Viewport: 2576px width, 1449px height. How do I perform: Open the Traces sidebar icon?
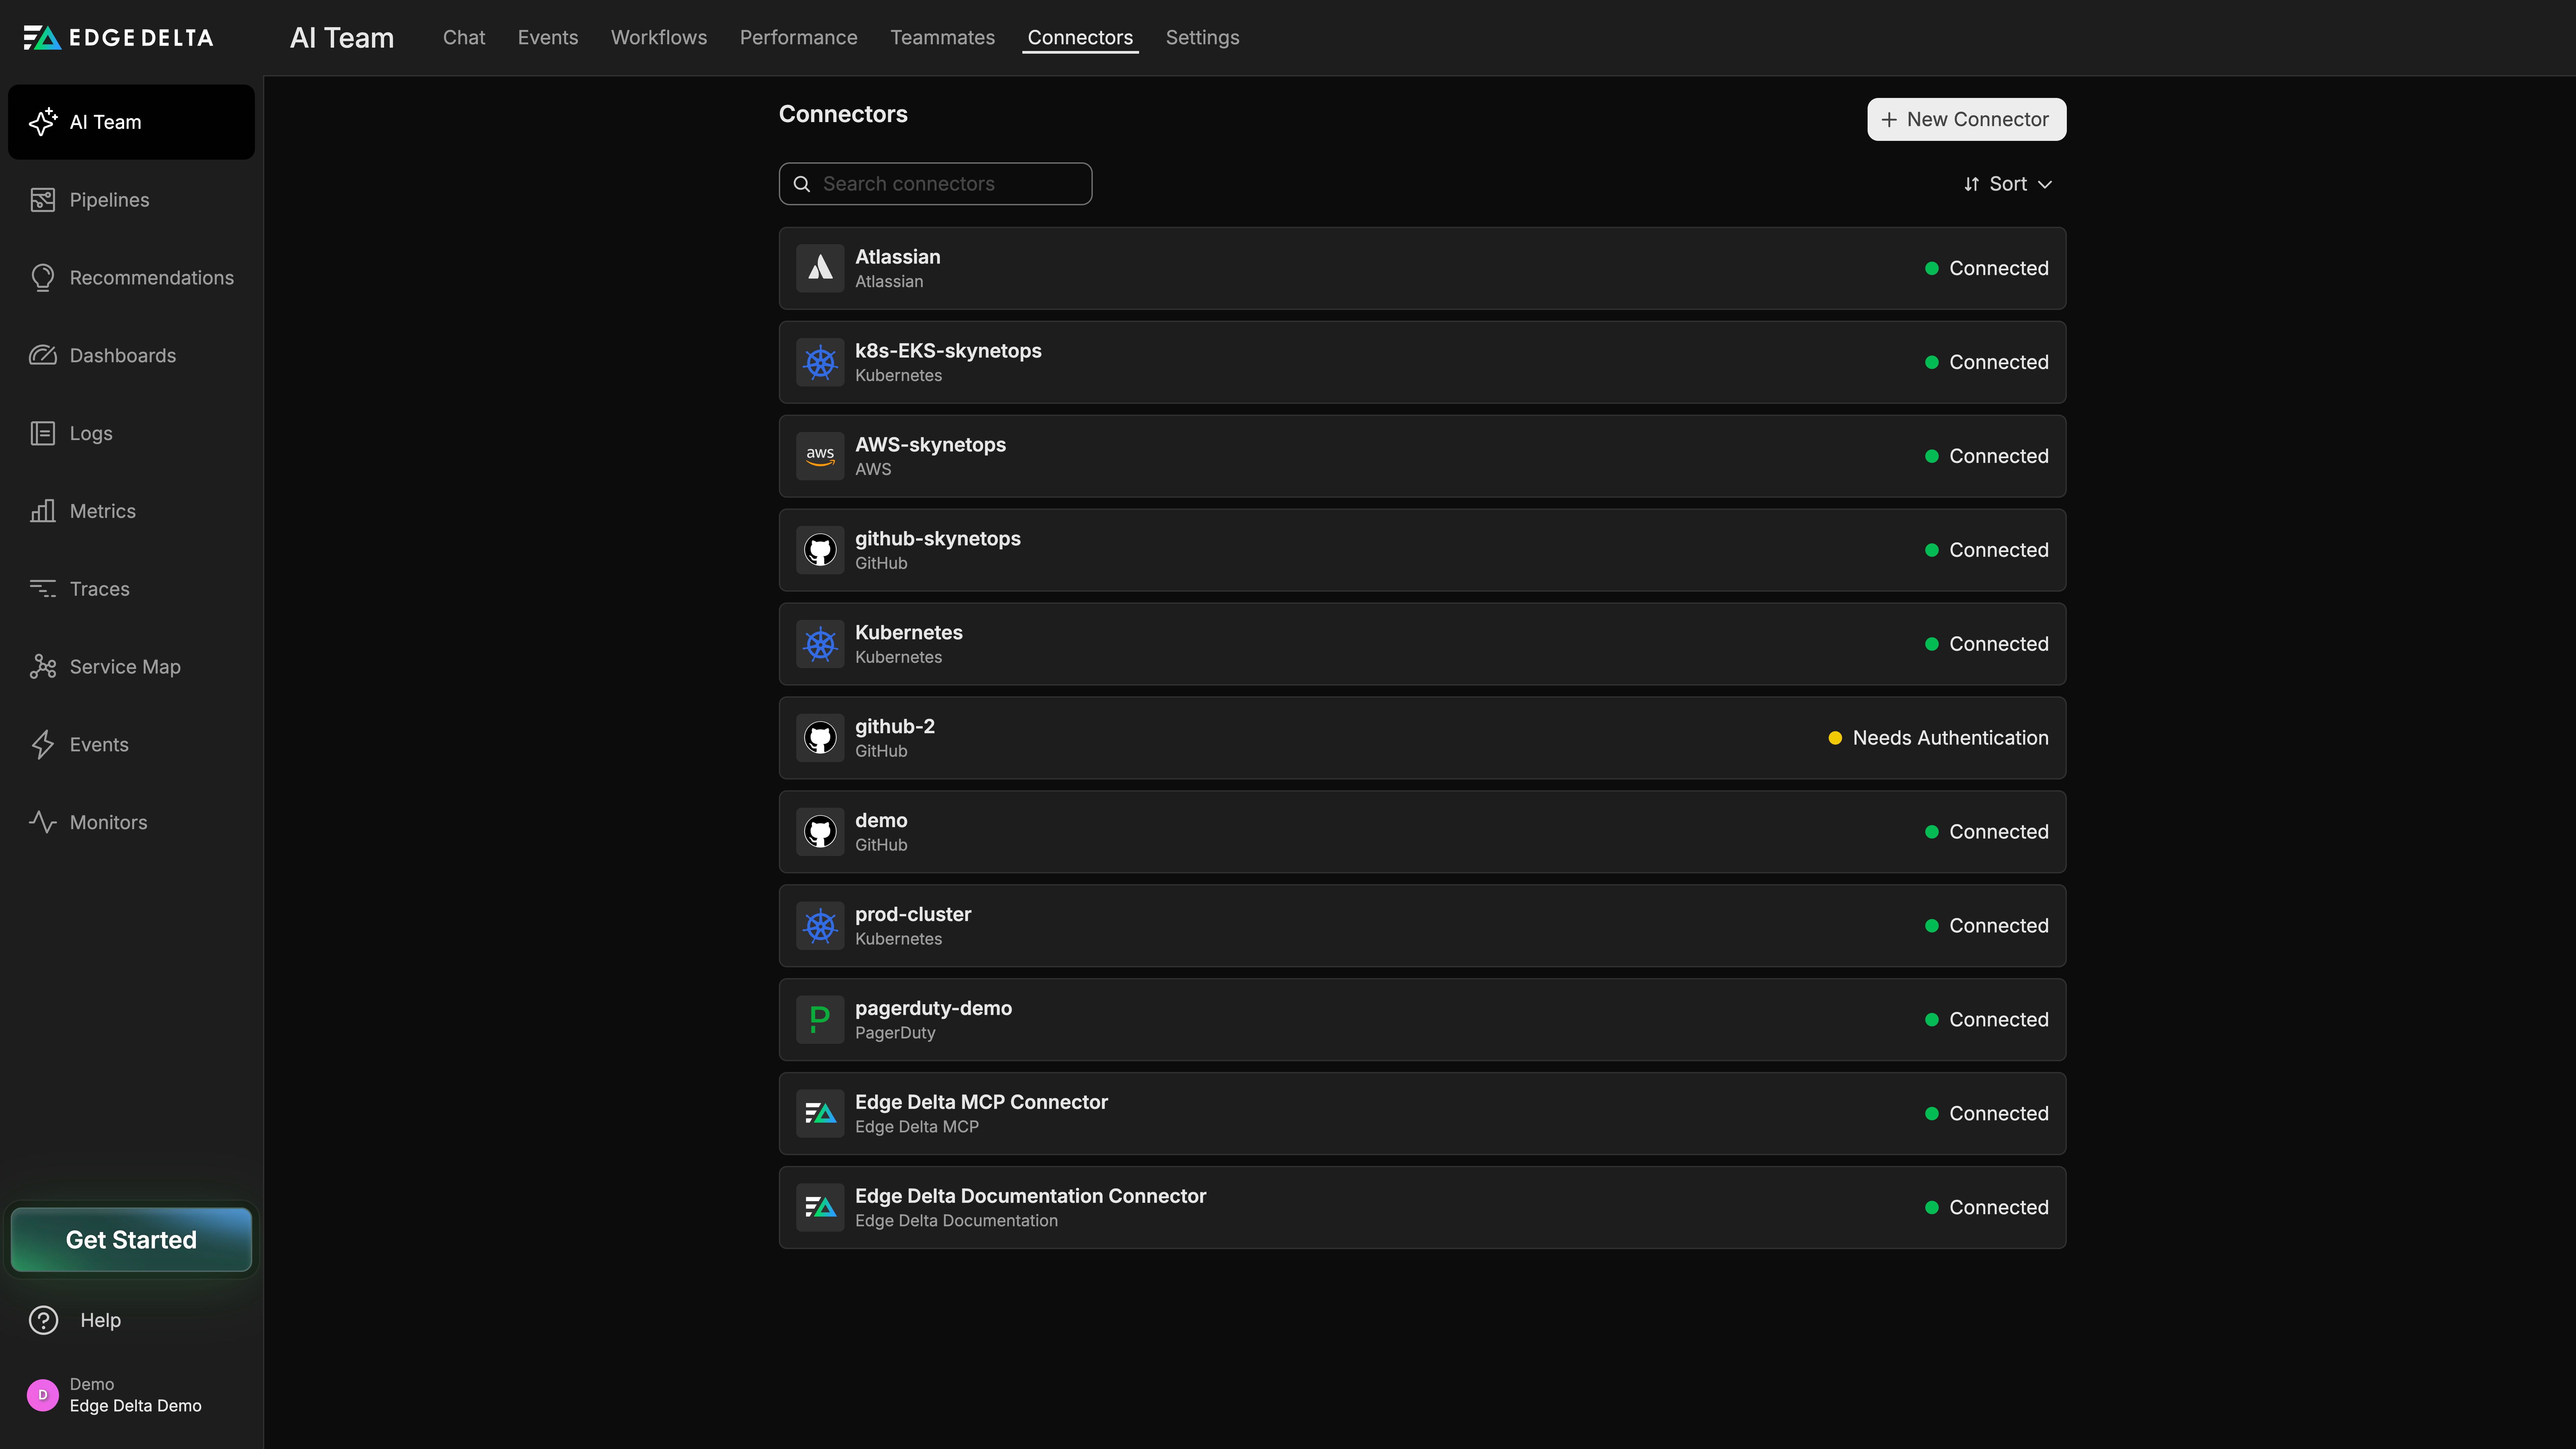(x=43, y=589)
